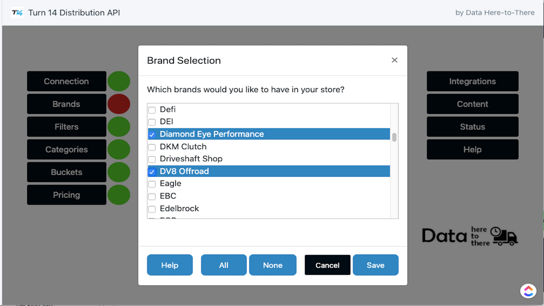Click the Data Here-to-There truck logo
Screen dimensions: 544x306
click(x=469, y=235)
